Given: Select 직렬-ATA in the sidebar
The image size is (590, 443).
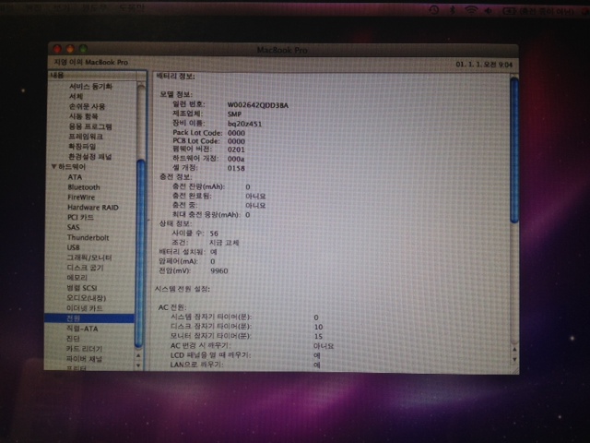Looking at the screenshot, I should click(x=83, y=328).
